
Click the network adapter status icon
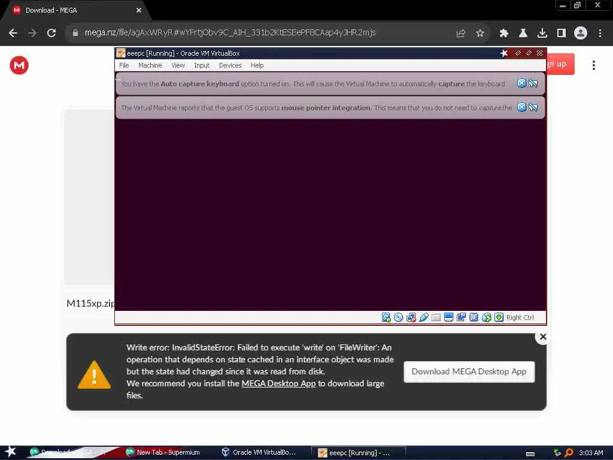(x=411, y=317)
